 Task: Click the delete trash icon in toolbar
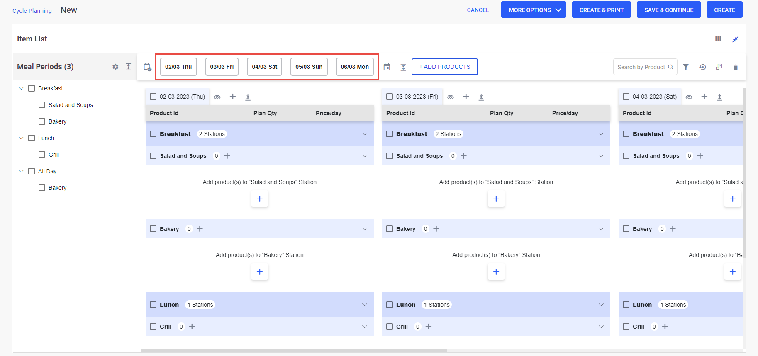(x=736, y=67)
